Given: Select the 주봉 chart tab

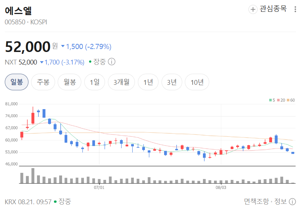Looking at the screenshot, I should [43, 82].
